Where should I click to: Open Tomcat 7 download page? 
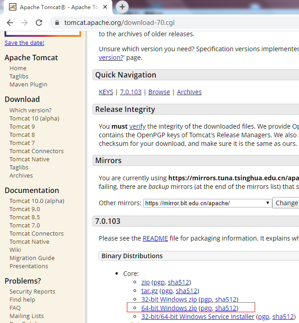coord(22,143)
